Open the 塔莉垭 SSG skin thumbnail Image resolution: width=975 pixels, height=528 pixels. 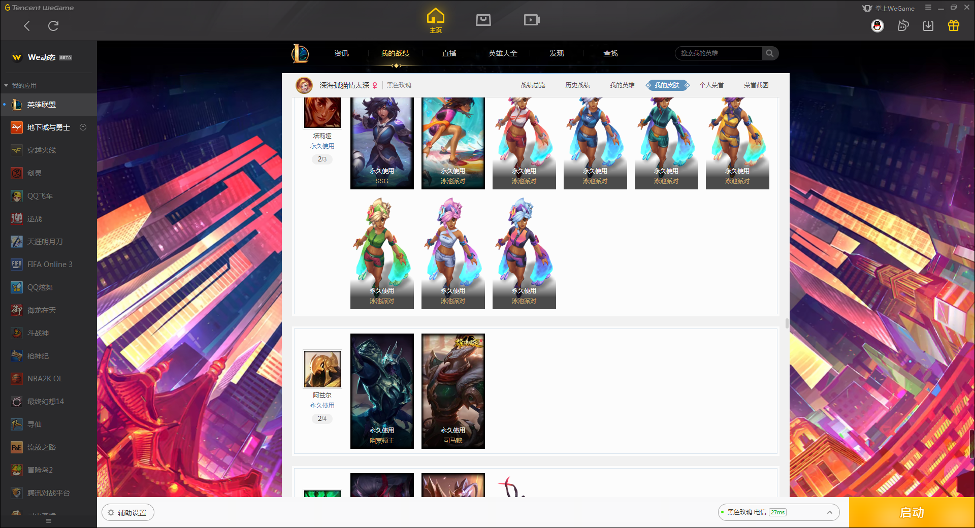[382, 143]
